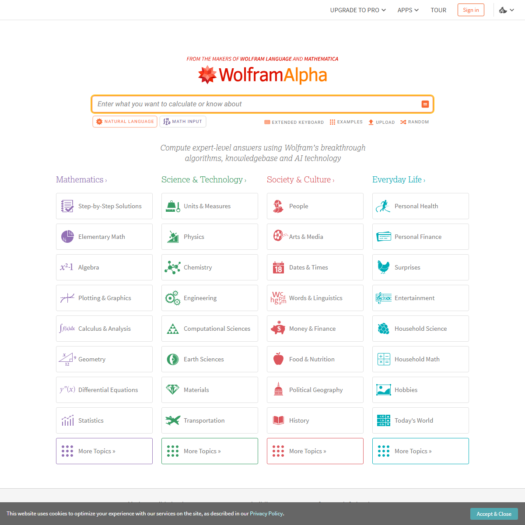
Task: Click the Calculus integral icon
Action: tap(67, 328)
